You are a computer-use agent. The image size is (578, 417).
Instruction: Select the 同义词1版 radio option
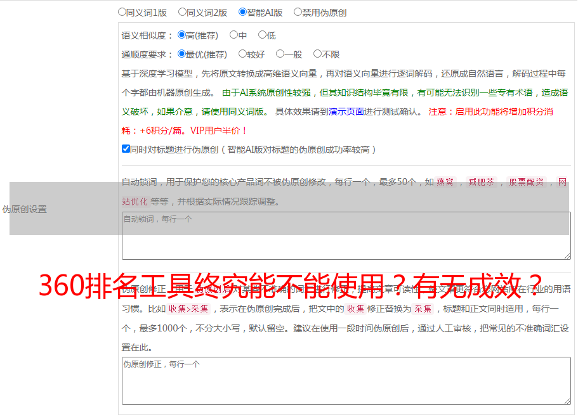click(x=122, y=12)
